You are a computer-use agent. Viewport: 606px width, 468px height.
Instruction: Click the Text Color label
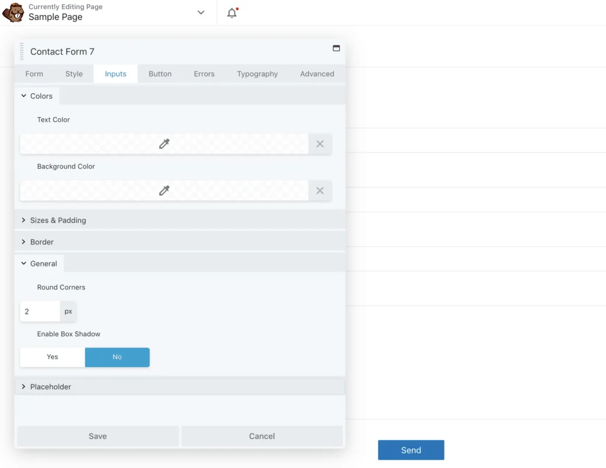click(53, 119)
